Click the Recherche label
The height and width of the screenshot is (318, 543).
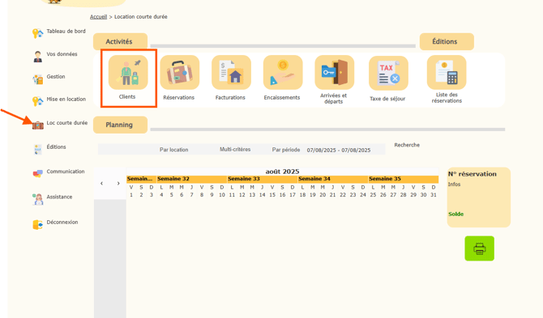click(407, 145)
